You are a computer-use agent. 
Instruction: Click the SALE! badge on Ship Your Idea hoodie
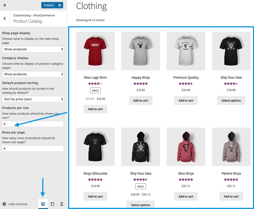[141, 186]
